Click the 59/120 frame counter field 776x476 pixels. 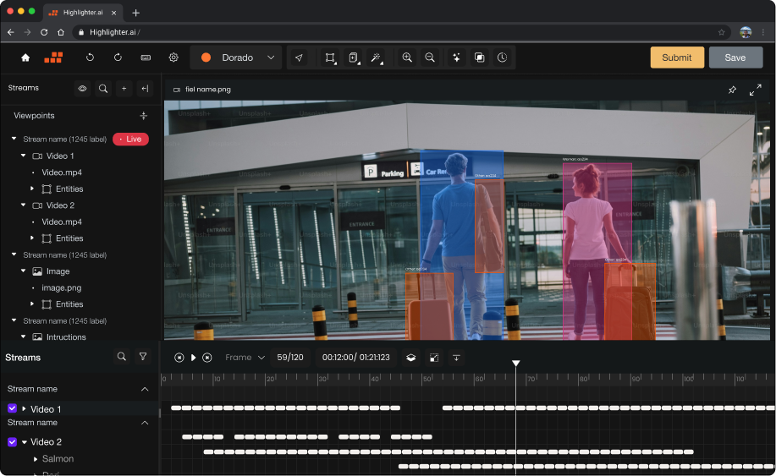(290, 358)
